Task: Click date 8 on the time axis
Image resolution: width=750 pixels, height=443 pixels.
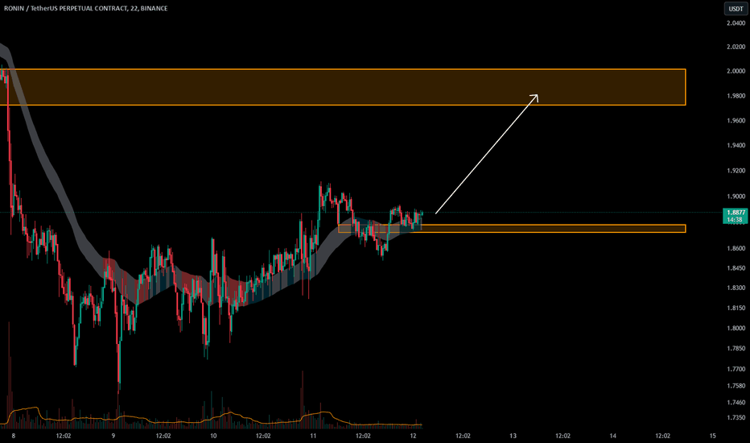Action: (14, 436)
